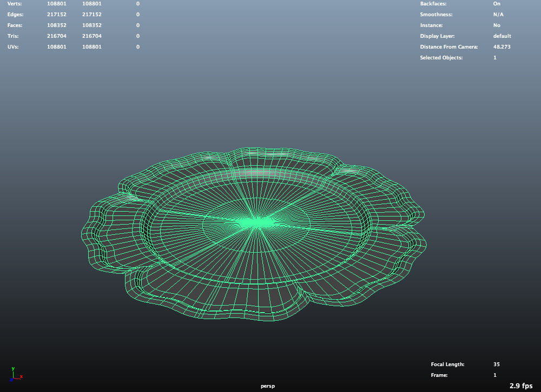Click the 'Verts:' heads-up label
Image resolution: width=541 pixels, height=392 pixels.
(x=15, y=4)
